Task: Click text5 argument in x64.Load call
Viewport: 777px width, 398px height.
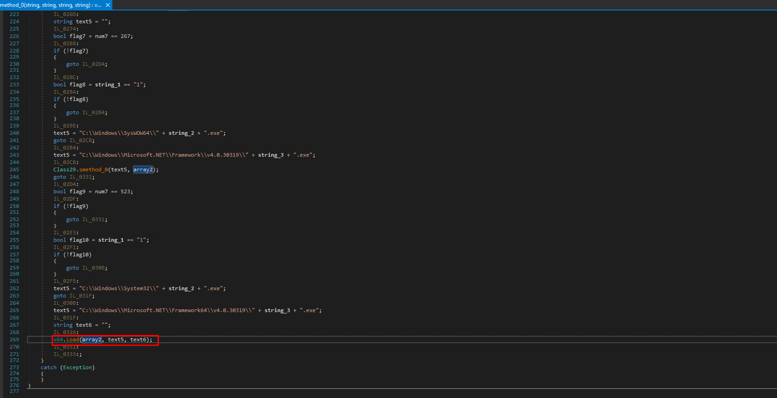Action: tap(116, 340)
